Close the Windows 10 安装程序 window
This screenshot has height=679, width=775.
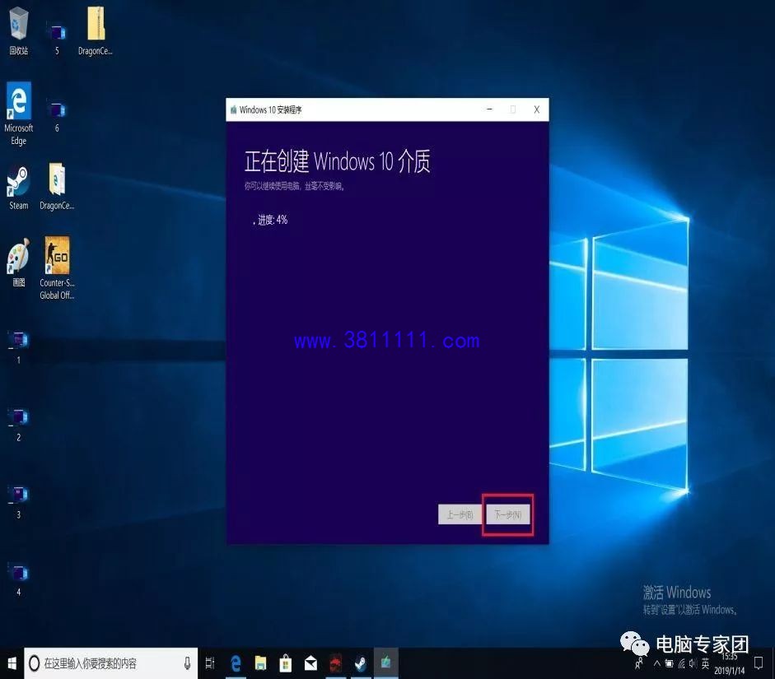click(537, 109)
